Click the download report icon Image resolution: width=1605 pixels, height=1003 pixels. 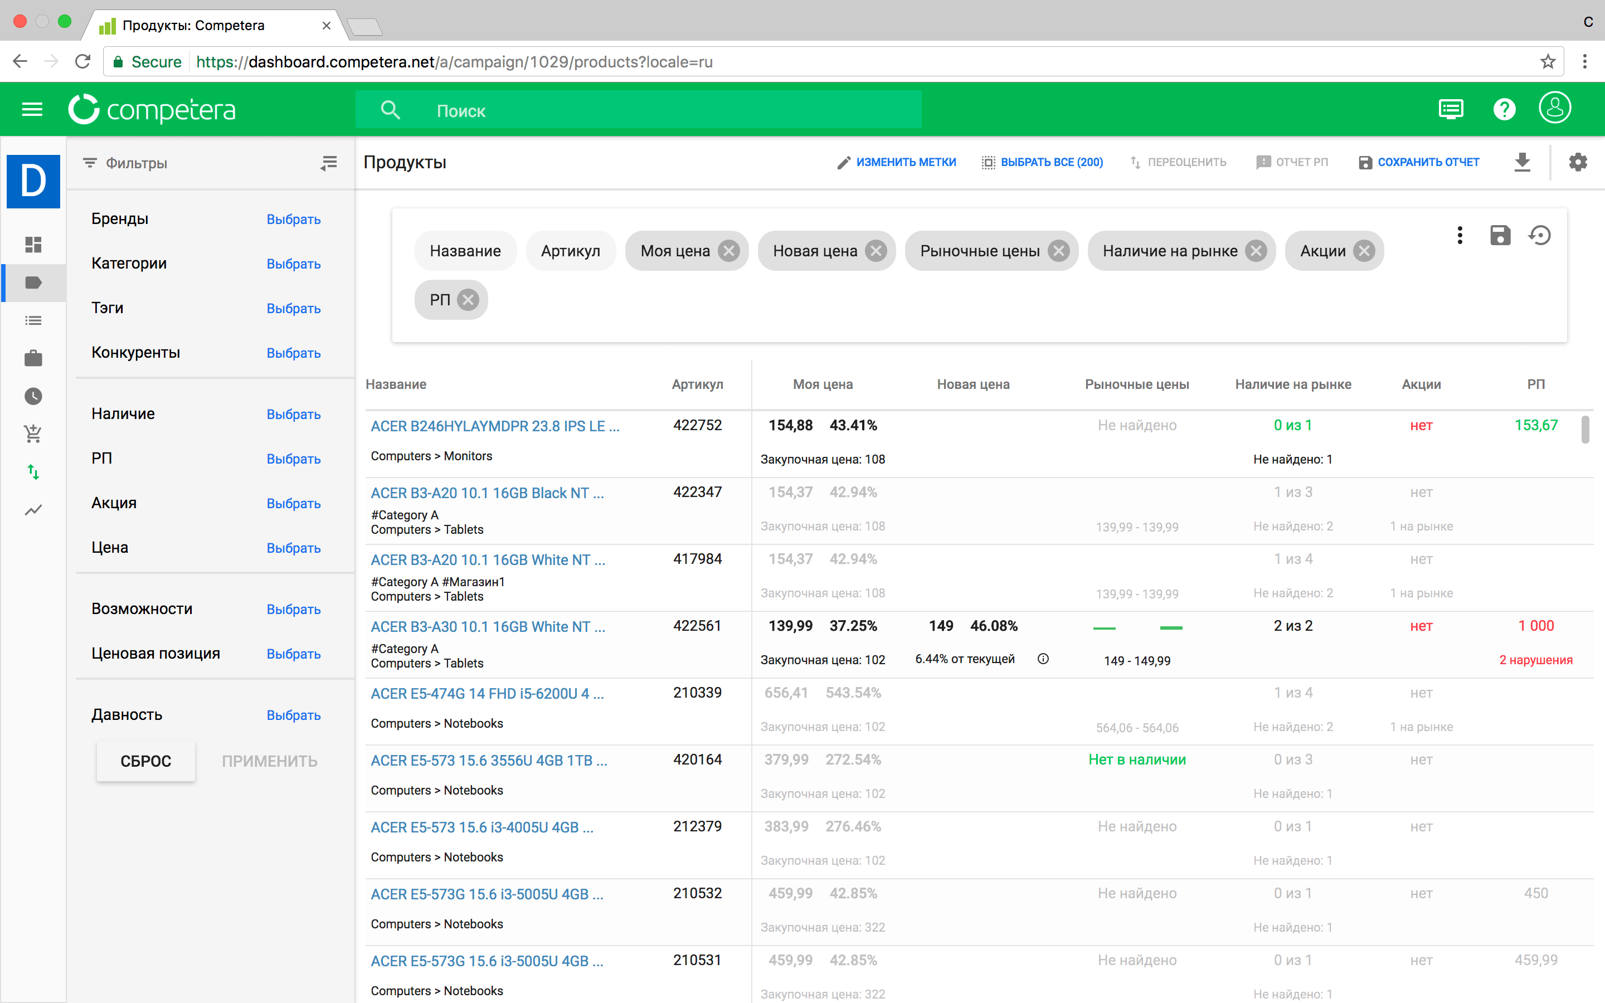point(1522,162)
